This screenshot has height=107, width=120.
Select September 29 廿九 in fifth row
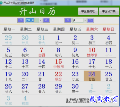pyautogui.click(x=58, y=88)
